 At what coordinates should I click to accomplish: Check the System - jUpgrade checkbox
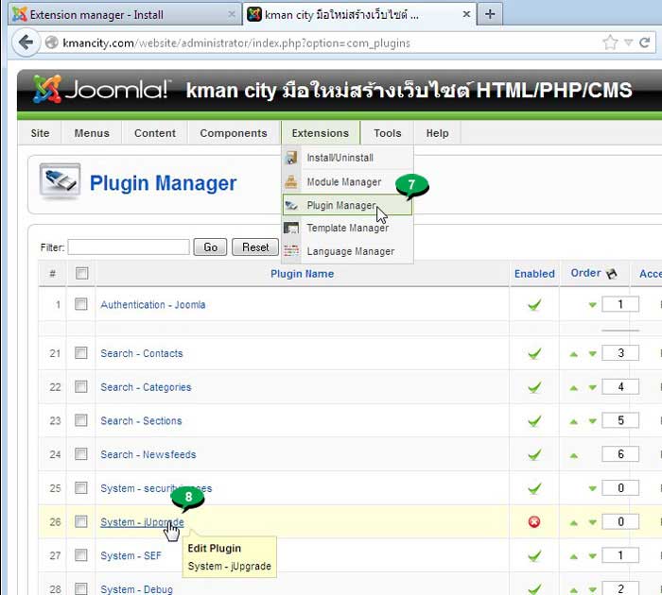click(x=81, y=521)
